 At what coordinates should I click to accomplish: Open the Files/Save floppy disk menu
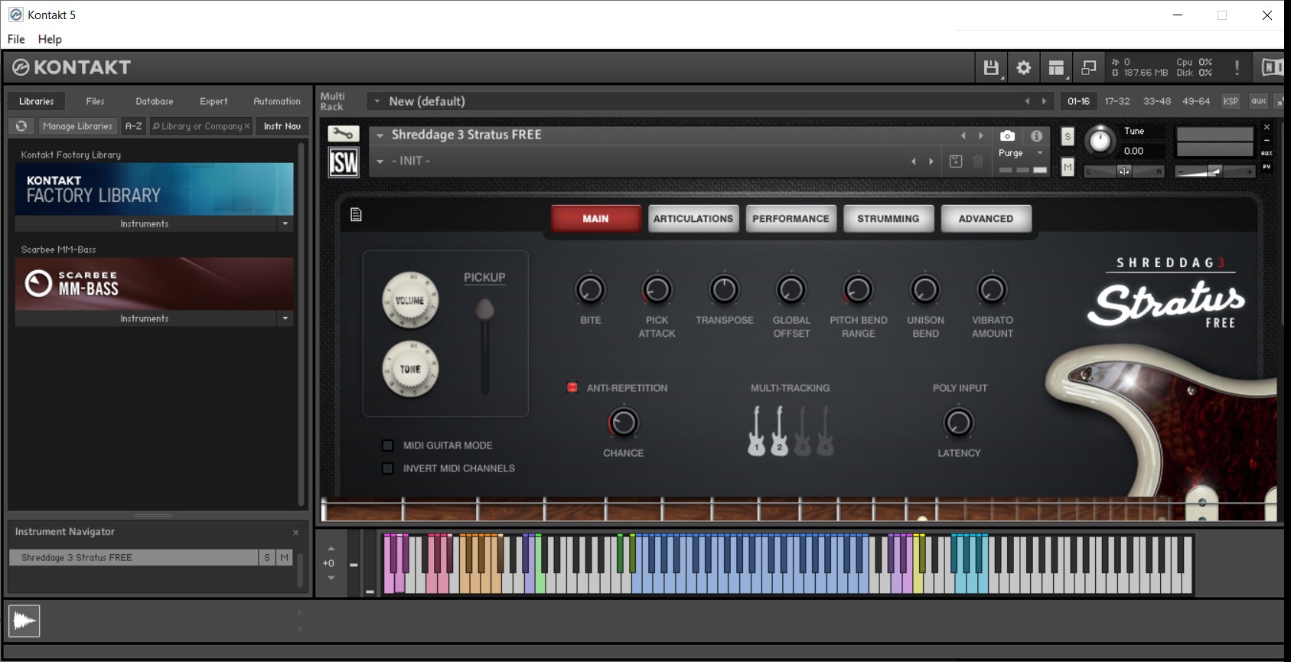991,67
